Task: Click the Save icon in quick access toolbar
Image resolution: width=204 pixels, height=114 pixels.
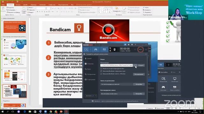Action: (3, 2)
